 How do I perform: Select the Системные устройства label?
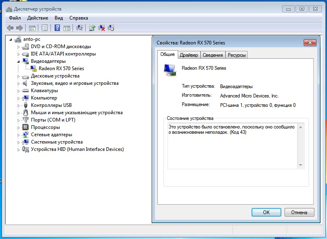click(57, 142)
